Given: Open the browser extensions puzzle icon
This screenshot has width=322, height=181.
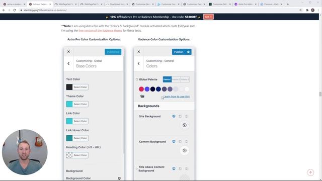Looking at the screenshot, I should coord(307,10).
